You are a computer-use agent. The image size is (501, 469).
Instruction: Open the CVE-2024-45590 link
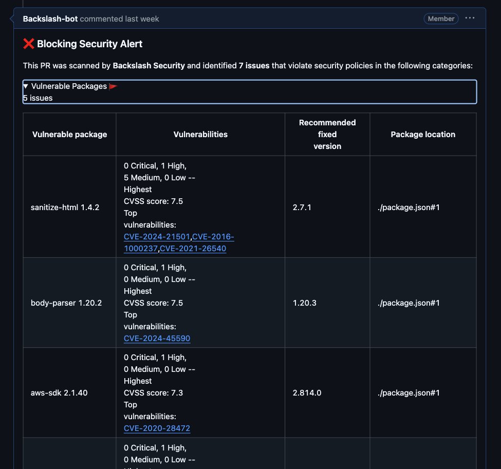[157, 339]
